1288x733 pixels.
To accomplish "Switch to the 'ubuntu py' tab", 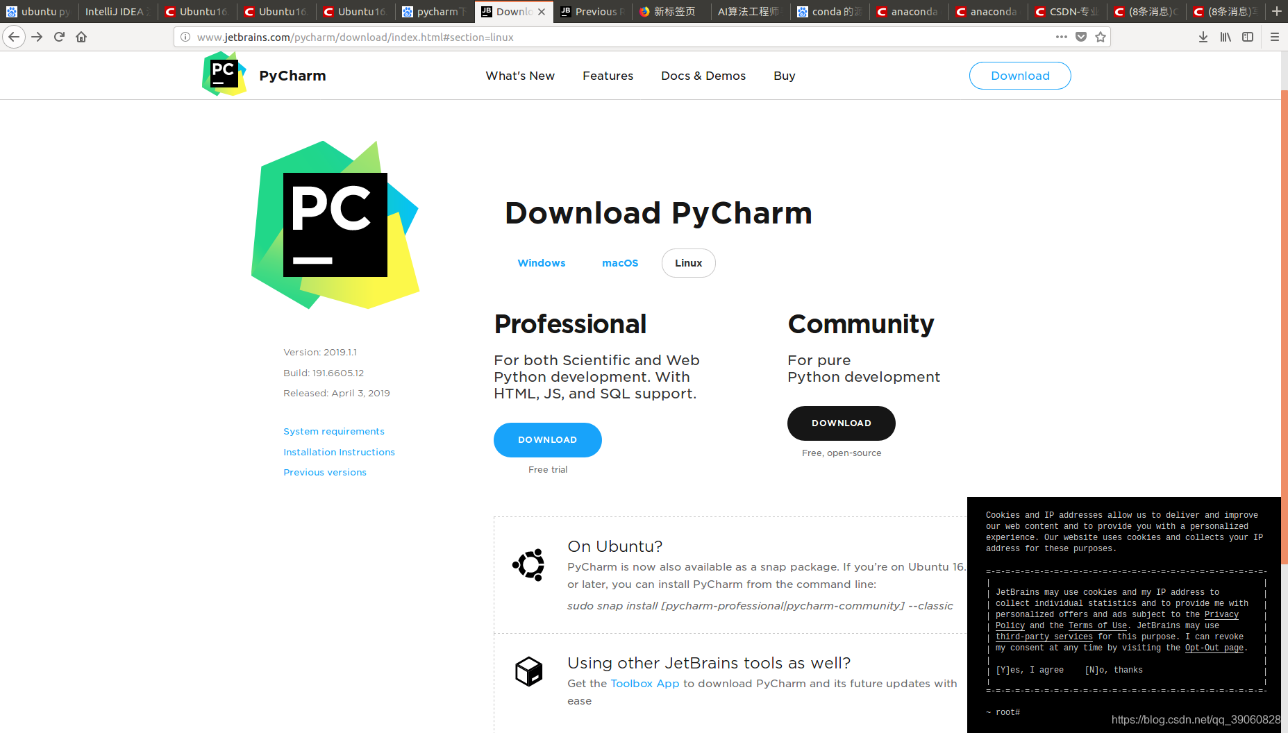I will tap(39, 12).
